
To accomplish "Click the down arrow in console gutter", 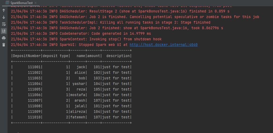I will click(x=4, y=17).
